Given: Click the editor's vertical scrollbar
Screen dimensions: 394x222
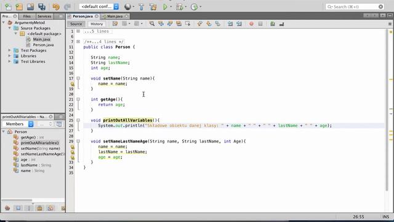Looking at the screenshot, I should coord(387,110).
